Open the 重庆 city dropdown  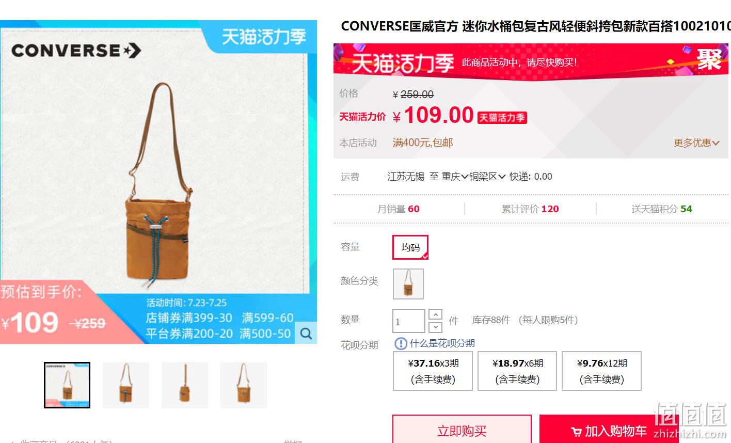coord(455,177)
